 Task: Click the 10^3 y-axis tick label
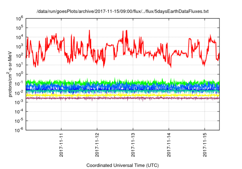tap(19, 46)
